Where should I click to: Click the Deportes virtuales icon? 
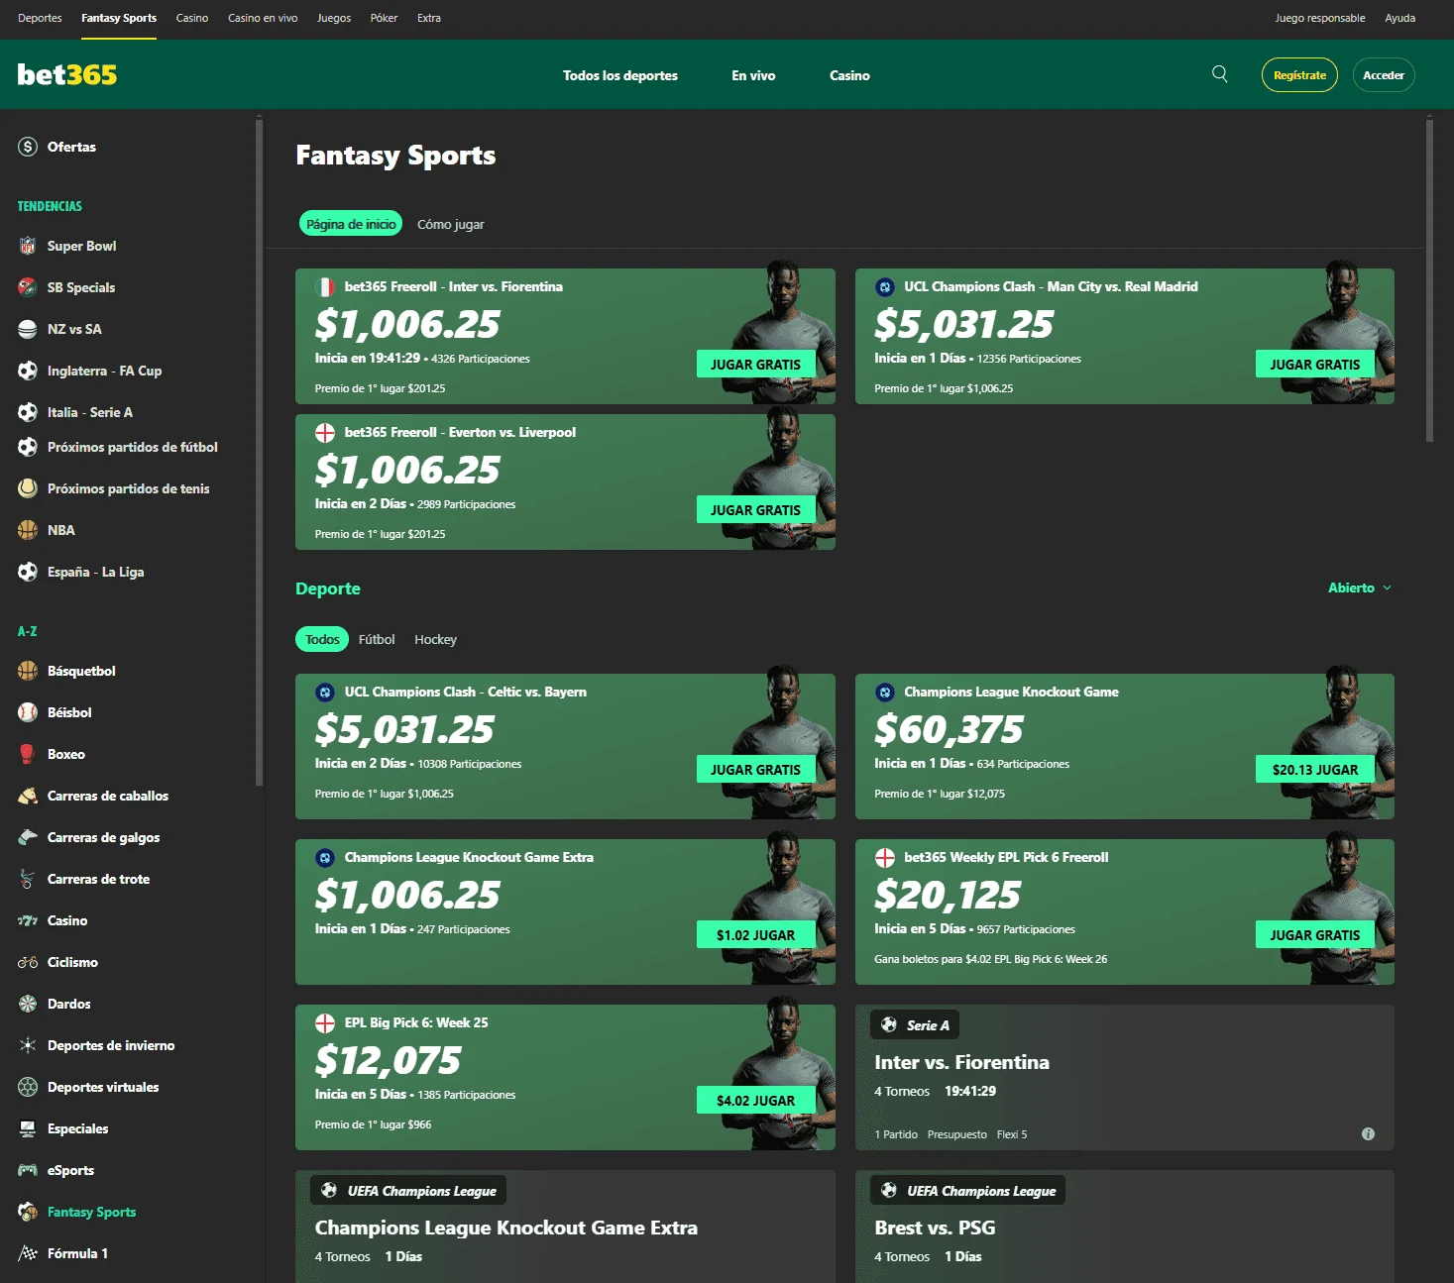tap(28, 1087)
